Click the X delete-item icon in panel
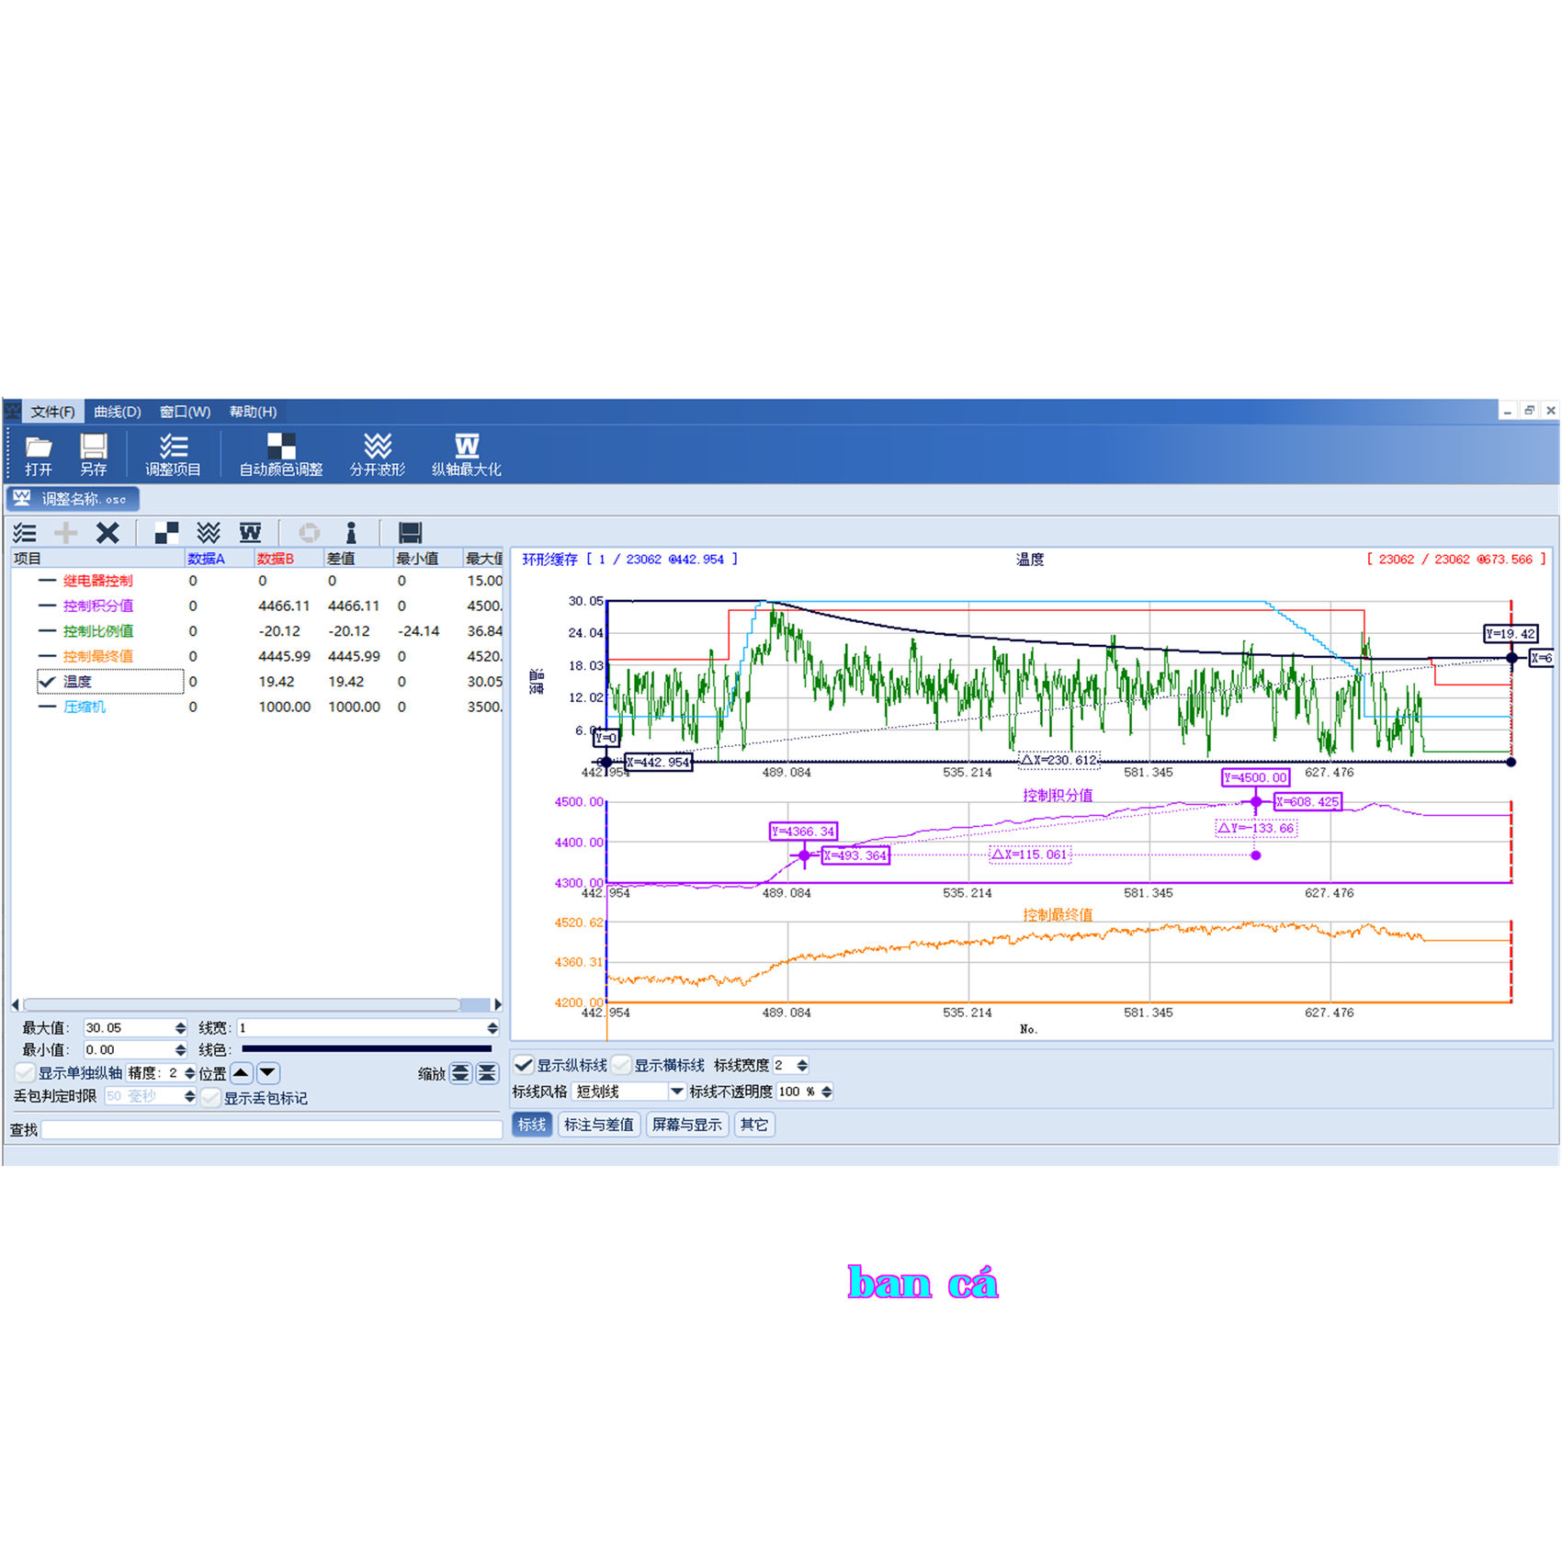 108,533
